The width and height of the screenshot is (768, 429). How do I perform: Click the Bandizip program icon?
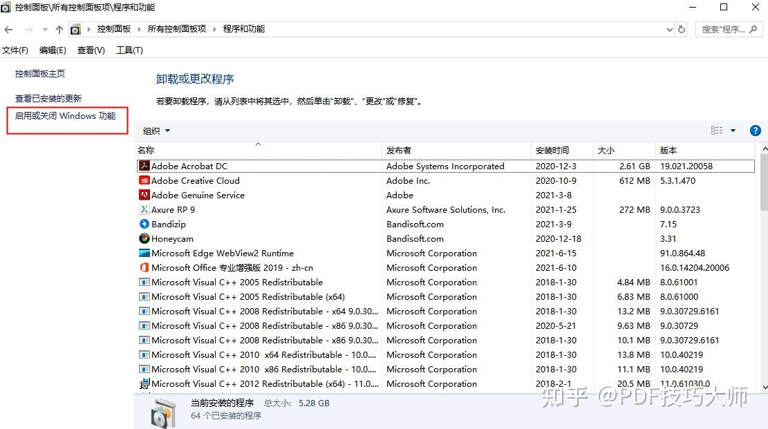pos(144,224)
